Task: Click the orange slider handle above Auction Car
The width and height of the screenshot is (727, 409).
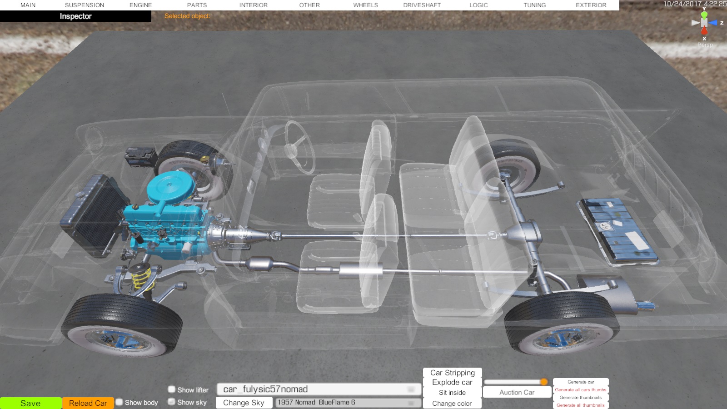Action: [543, 382]
